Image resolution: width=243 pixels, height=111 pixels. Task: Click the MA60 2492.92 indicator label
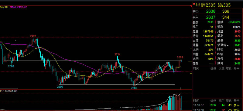coord(18,7)
